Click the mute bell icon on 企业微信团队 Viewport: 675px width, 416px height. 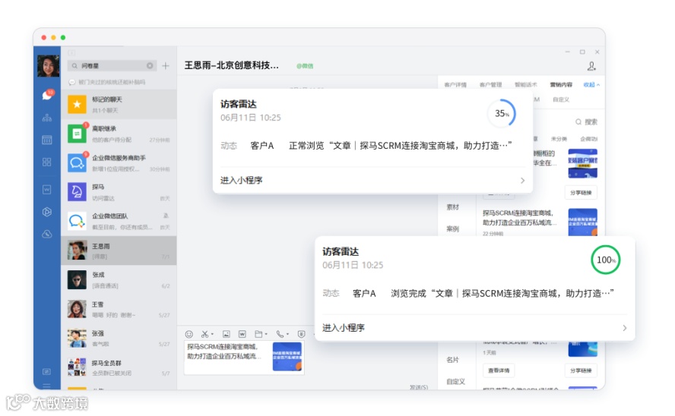166,216
